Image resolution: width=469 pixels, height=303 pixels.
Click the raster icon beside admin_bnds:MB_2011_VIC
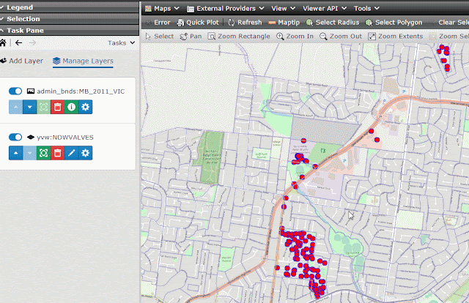(31, 91)
